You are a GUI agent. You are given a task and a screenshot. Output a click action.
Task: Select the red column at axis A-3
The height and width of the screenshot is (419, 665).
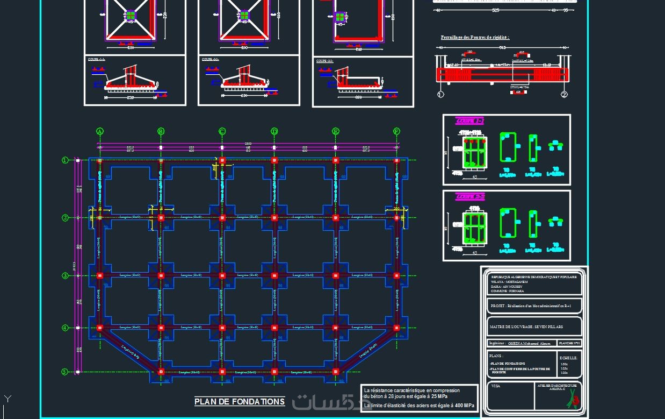[100, 275]
